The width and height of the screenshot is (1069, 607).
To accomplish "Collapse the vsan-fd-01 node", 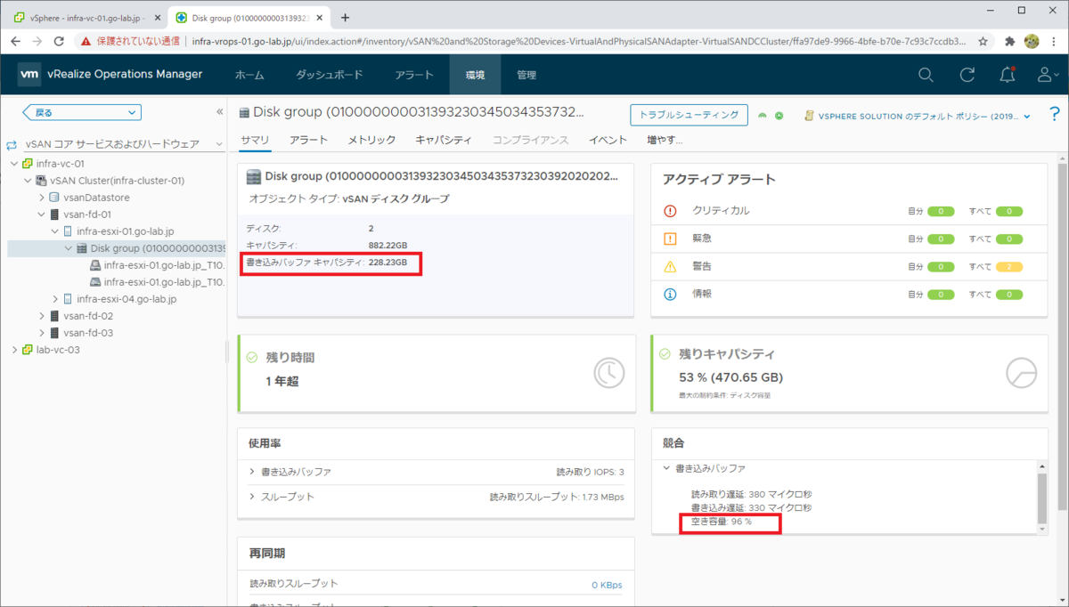I will point(41,214).
